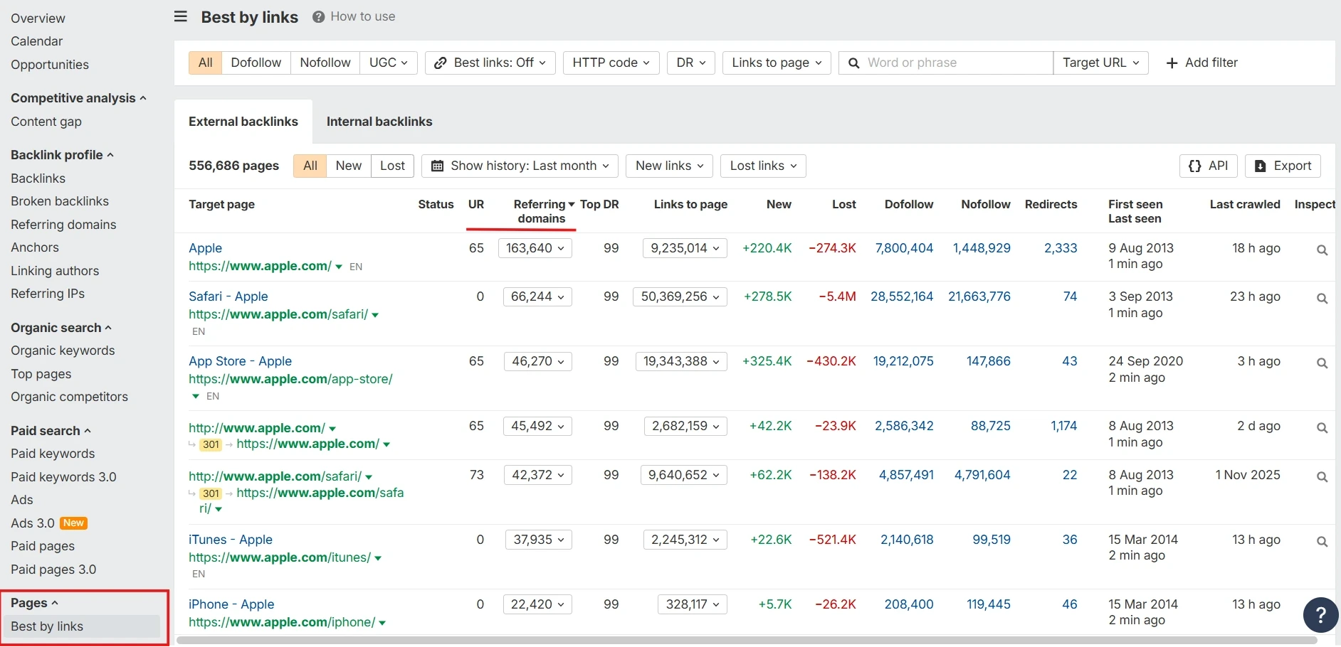This screenshot has height=647, width=1341.
Task: Select the Lost pages toggle
Action: [392, 166]
